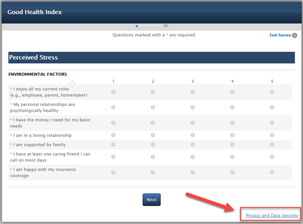Image resolution: width=303 pixels, height=224 pixels.
Task: Rate 'I enjoy all my current roles' as 5
Action: 272,92
